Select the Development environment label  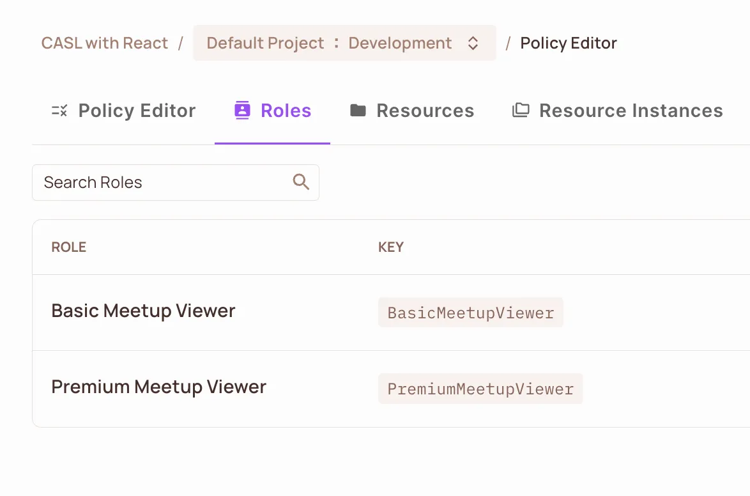[400, 43]
